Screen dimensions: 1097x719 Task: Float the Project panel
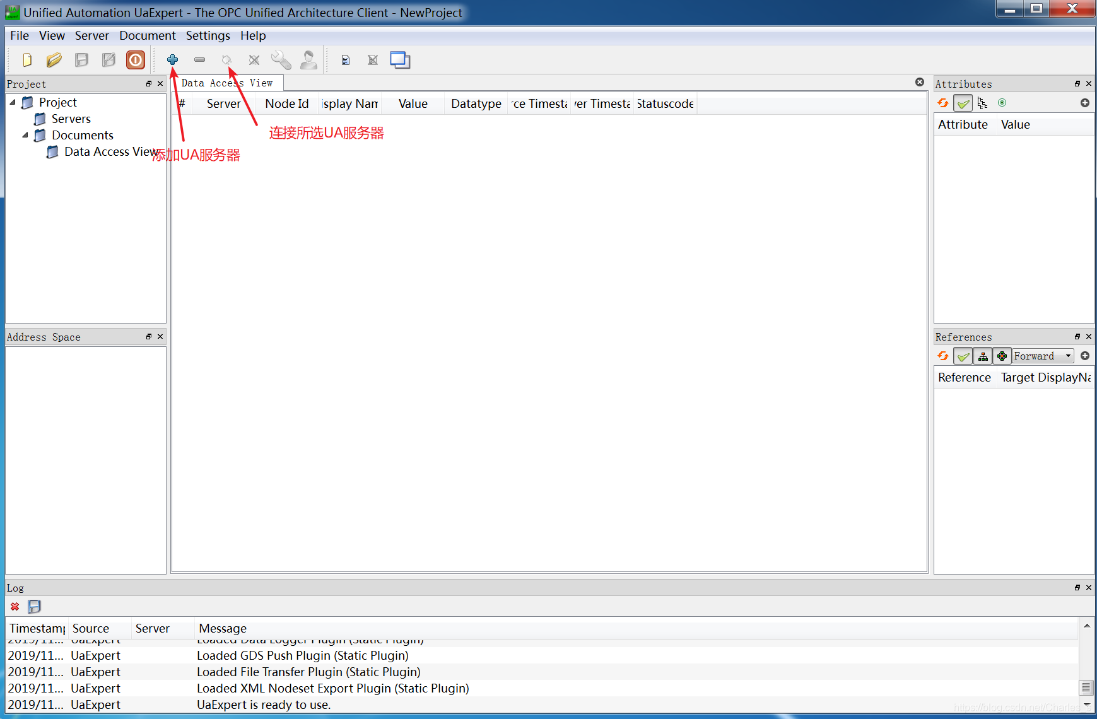coord(149,83)
